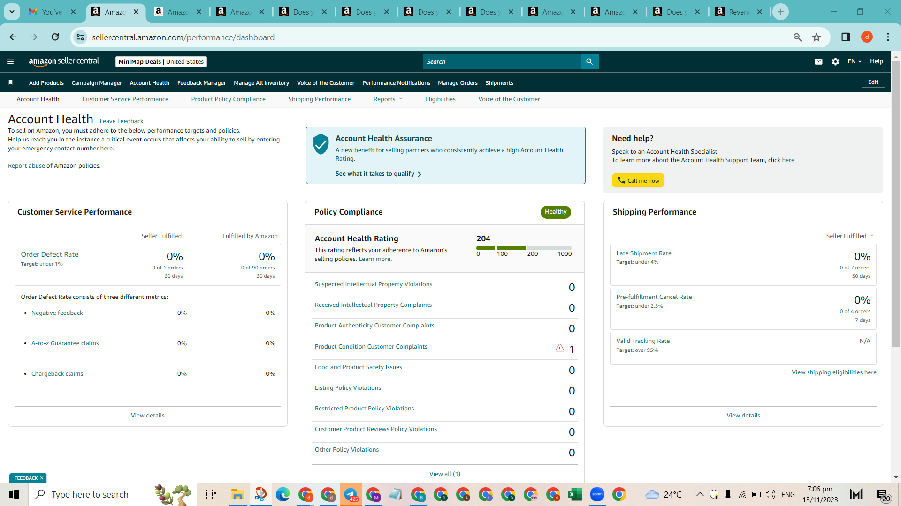Bookmark this page with the star icon
901x506 pixels.
pyautogui.click(x=817, y=37)
